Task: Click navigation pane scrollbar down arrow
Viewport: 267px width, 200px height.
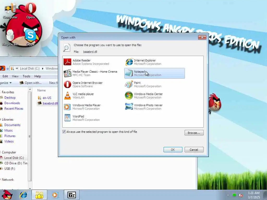Action: 30,188
